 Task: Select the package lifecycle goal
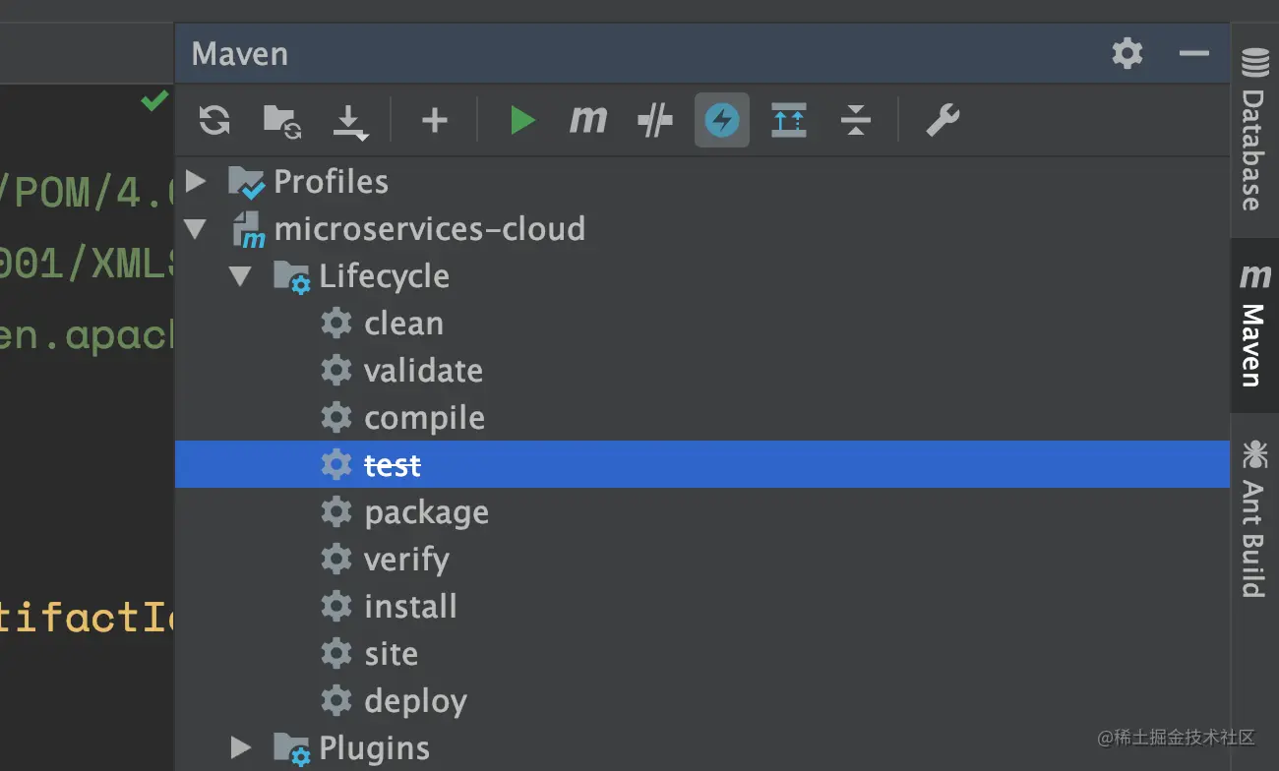tap(426, 512)
